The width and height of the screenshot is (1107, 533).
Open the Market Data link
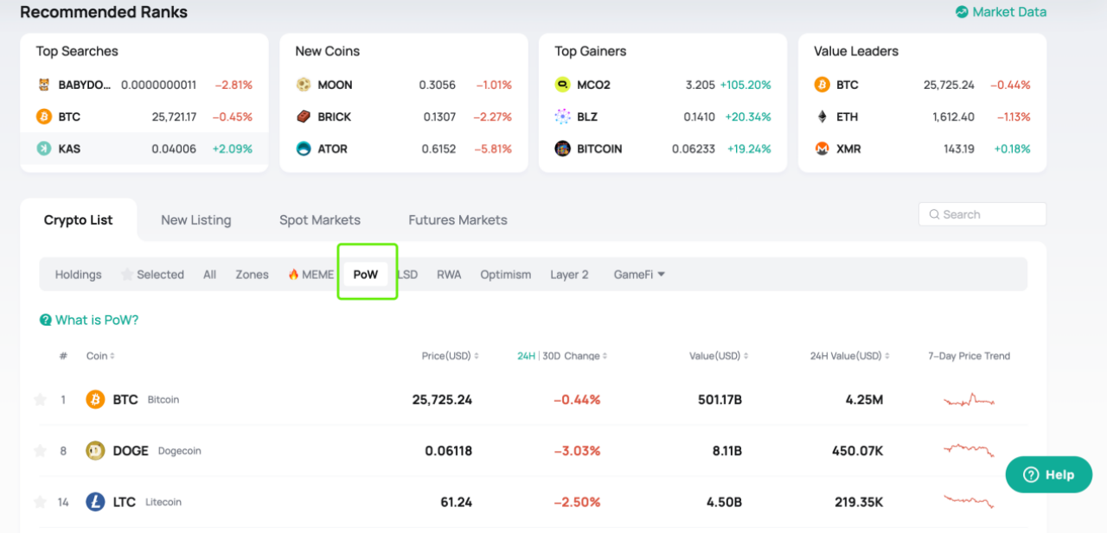1001,12
